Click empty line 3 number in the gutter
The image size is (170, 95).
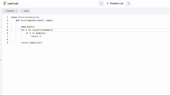point(7,23)
